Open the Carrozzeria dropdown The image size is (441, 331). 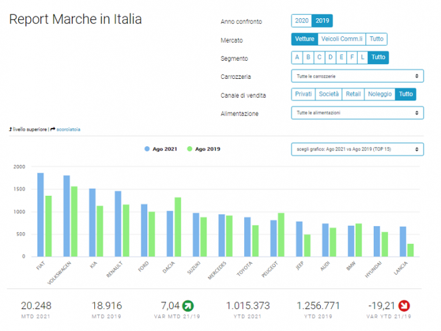(358, 76)
